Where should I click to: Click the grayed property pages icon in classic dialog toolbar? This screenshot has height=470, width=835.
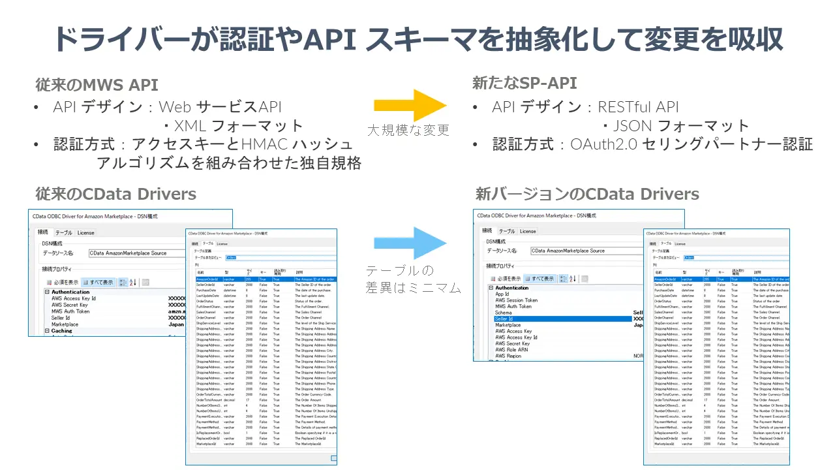pyautogui.click(x=146, y=282)
